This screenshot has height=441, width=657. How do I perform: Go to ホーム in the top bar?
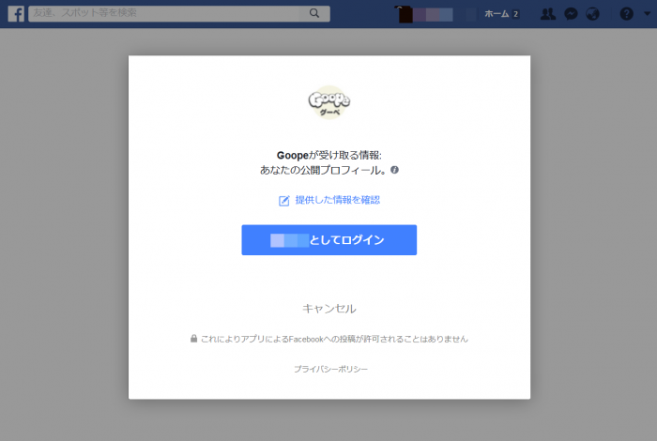497,14
